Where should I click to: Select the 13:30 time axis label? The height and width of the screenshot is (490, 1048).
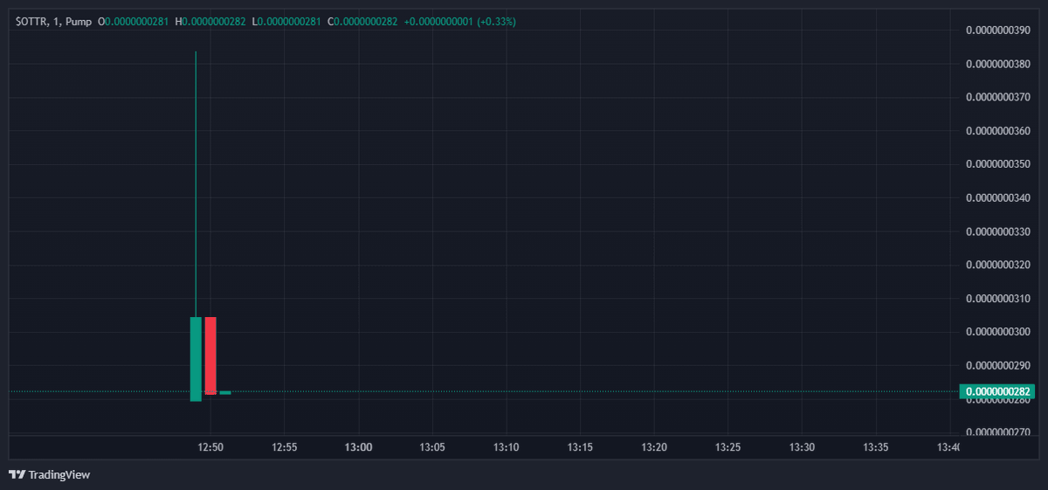pyautogui.click(x=802, y=447)
